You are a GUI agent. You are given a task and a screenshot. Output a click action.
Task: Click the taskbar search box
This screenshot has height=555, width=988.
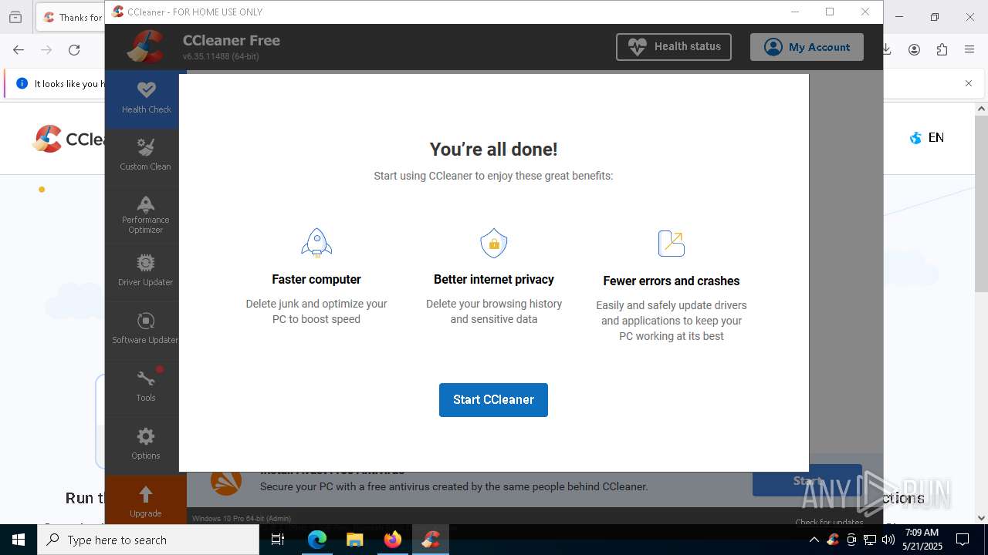(x=148, y=540)
